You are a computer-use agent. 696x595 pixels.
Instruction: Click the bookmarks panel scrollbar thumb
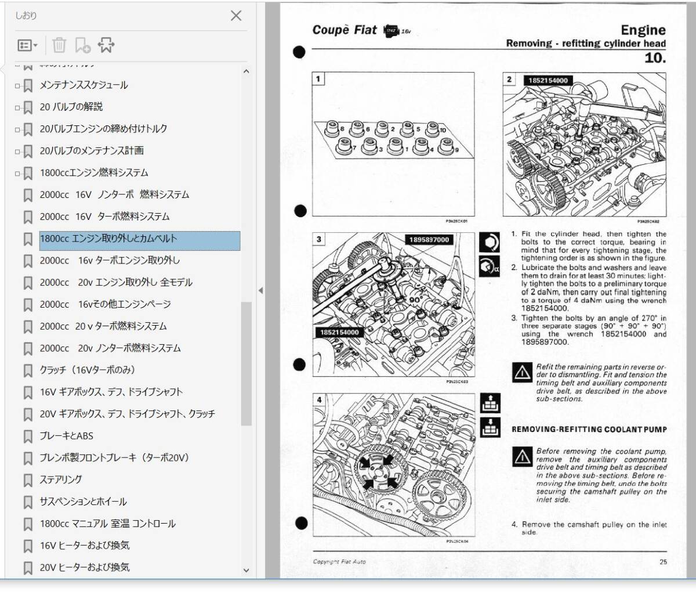tap(246, 363)
